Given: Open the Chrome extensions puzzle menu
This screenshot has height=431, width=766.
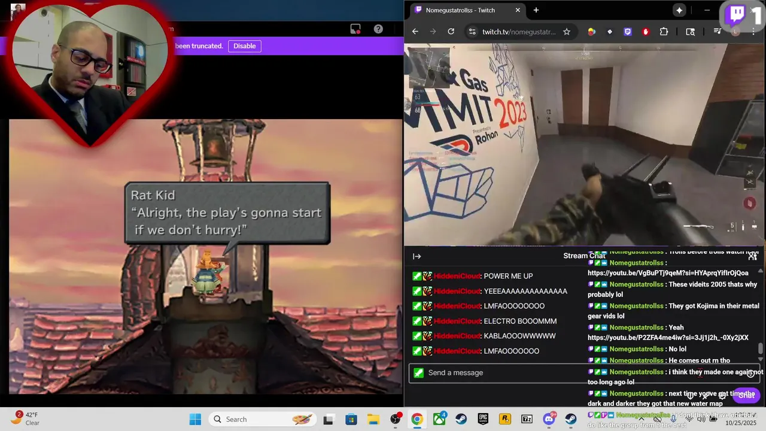Looking at the screenshot, I should point(664,32).
